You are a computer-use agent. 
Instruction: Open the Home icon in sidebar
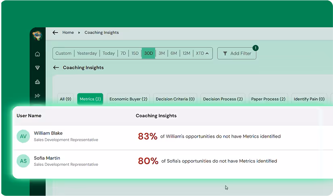tap(37, 54)
